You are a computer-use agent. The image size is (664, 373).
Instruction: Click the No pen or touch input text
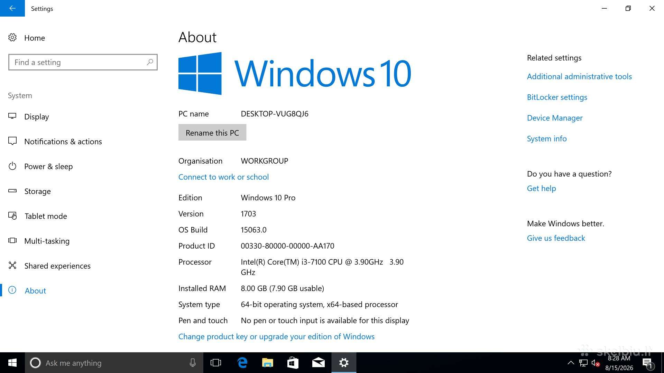(325, 321)
